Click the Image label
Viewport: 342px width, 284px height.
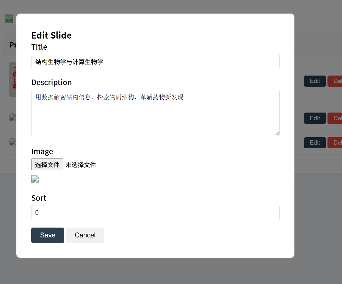42,151
